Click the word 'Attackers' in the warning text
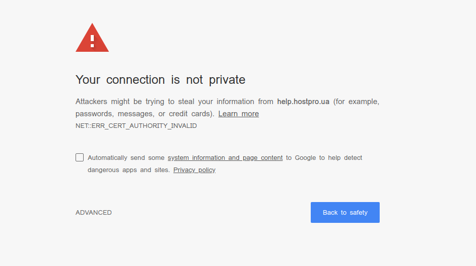The image size is (476, 266). (92, 102)
